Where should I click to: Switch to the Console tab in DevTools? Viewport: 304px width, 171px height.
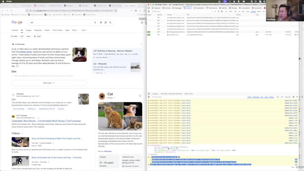167,8
